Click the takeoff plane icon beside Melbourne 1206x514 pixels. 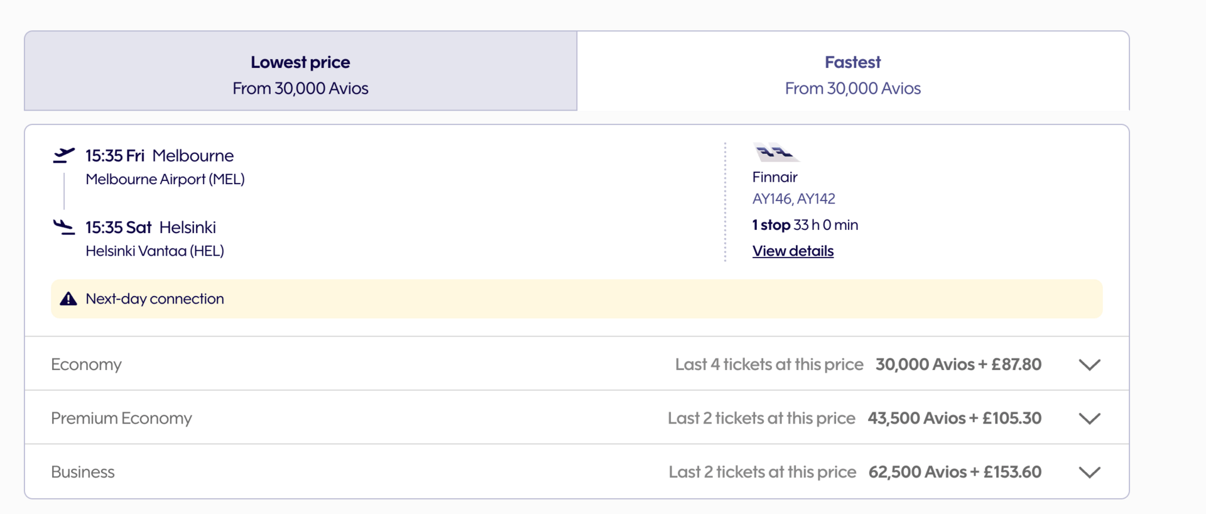coord(63,155)
